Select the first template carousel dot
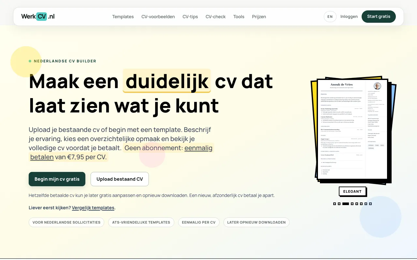This screenshot has width=417, height=260. (x=335, y=204)
